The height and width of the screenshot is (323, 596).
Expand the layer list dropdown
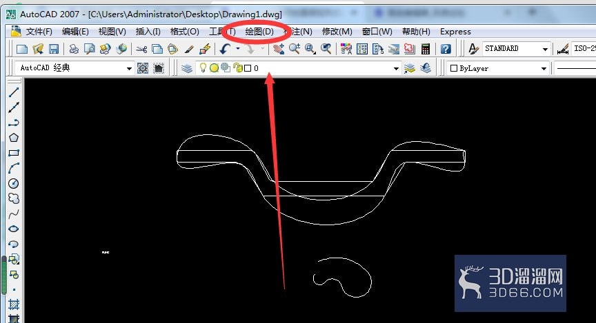[396, 68]
